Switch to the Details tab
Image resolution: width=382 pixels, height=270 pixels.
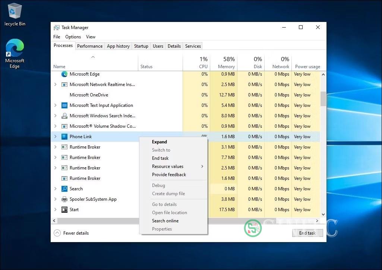pos(174,46)
